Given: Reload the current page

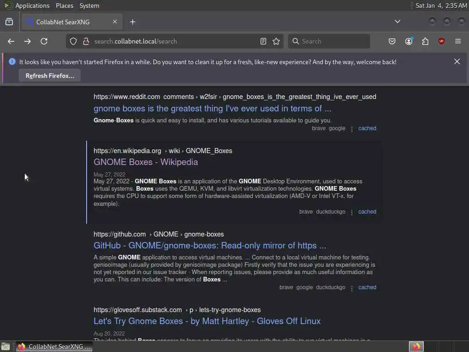Looking at the screenshot, I should tap(44, 41).
